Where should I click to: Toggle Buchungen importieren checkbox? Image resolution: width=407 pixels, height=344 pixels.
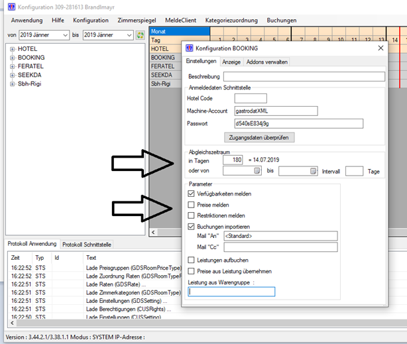pyautogui.click(x=191, y=227)
